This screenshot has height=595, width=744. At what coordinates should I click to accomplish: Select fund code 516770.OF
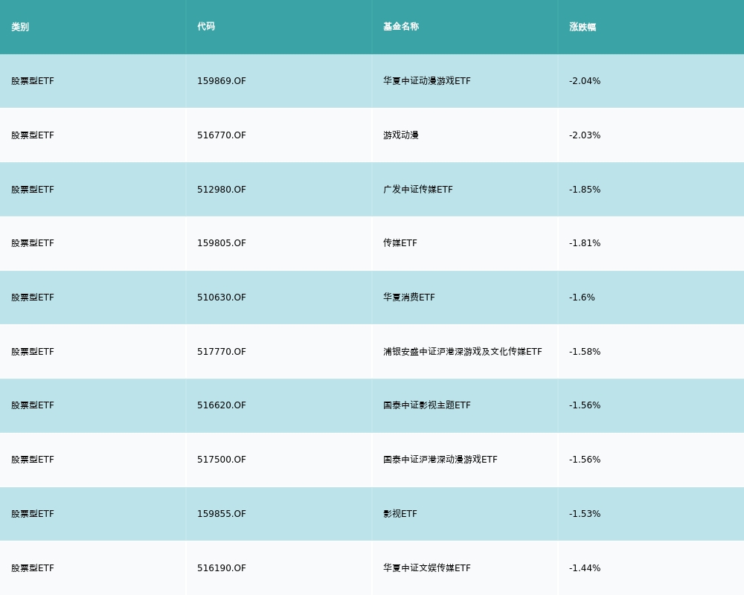pyautogui.click(x=222, y=135)
